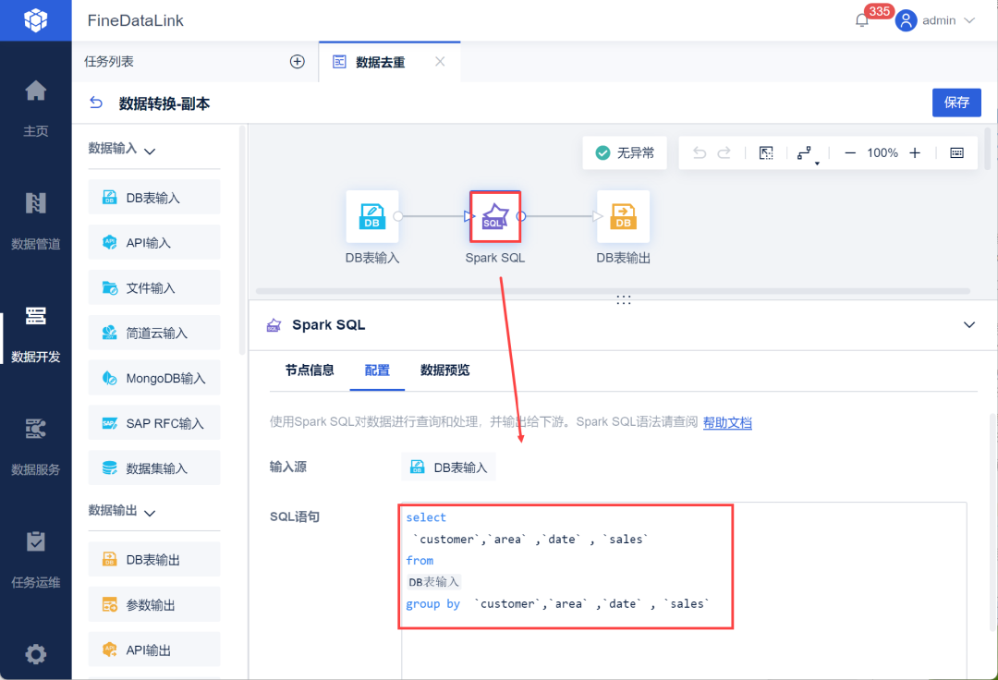Close the 数据去重 tab

point(440,62)
